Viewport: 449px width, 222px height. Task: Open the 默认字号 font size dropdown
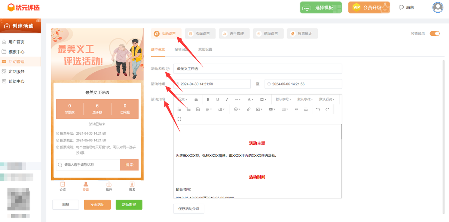point(283,100)
